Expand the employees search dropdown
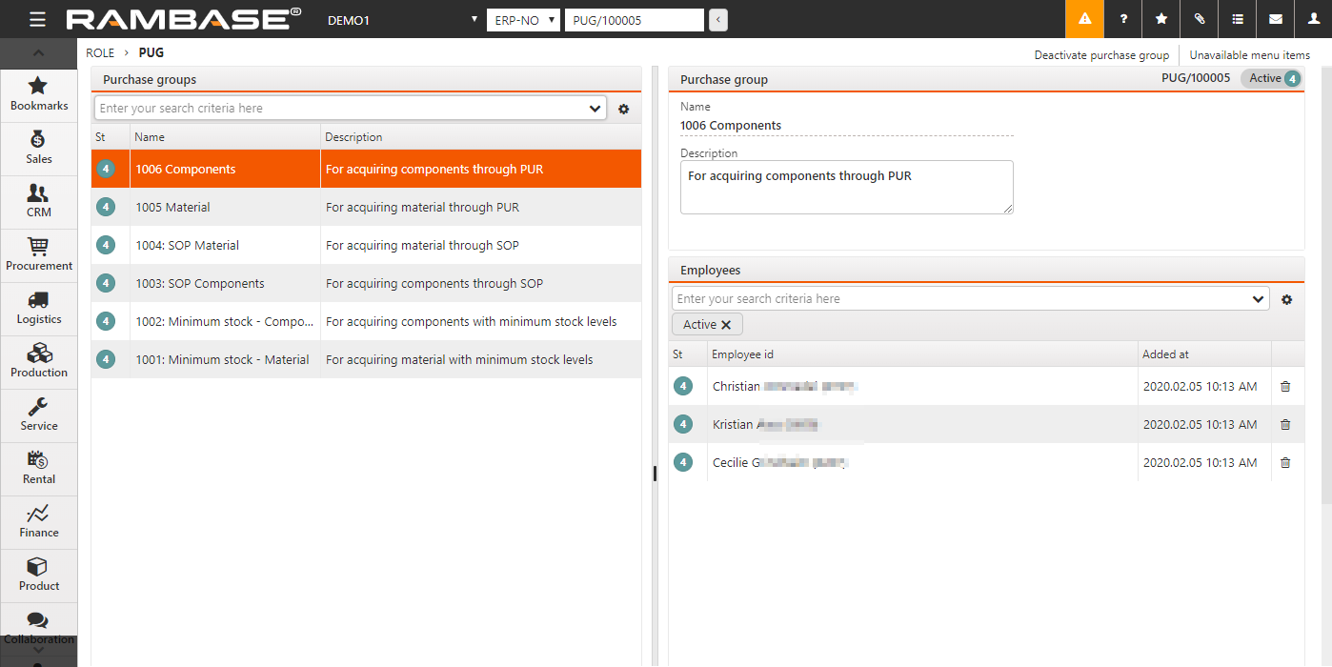 pos(1258,299)
